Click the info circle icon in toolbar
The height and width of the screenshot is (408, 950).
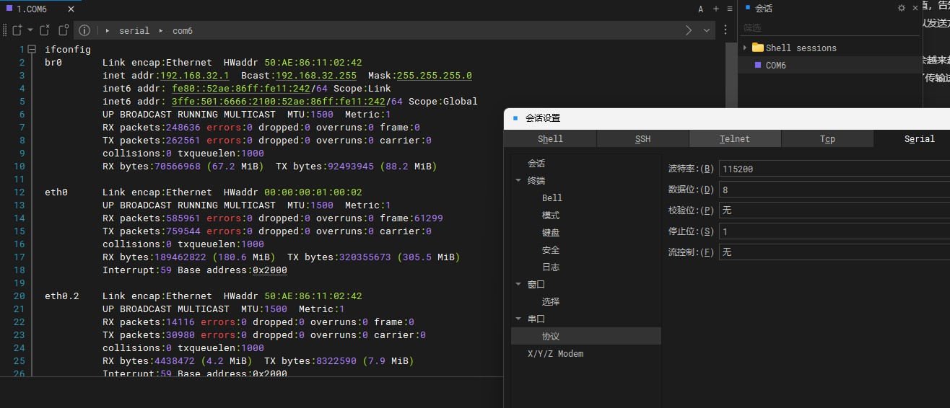coord(84,30)
